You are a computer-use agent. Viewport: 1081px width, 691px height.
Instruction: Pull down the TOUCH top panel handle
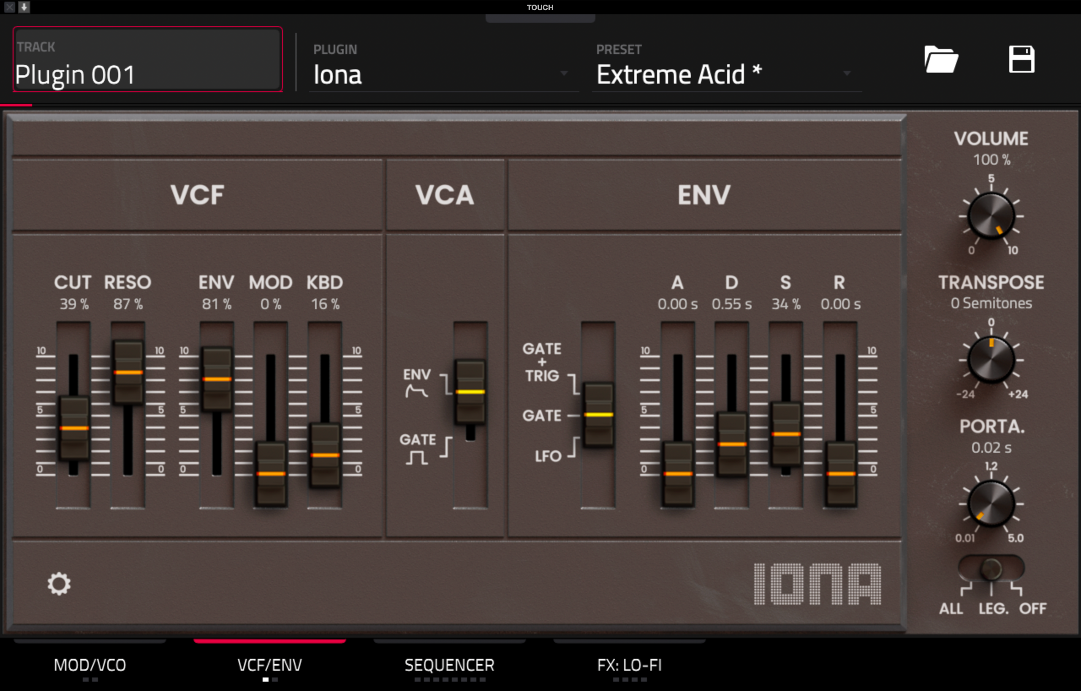click(540, 18)
